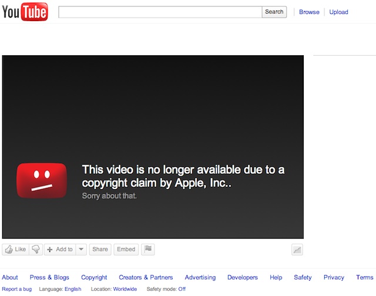Open the Developers footer link

pos(243,278)
